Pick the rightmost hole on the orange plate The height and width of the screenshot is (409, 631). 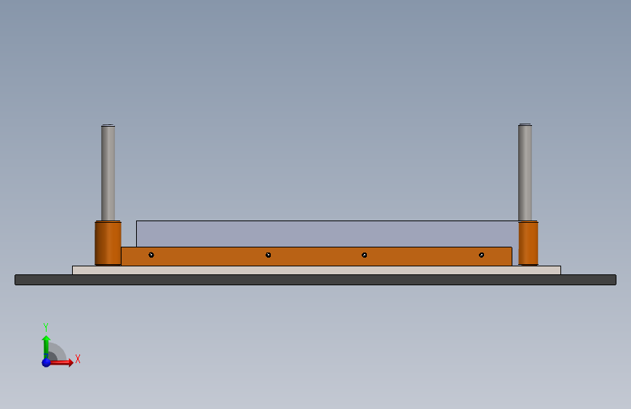click(x=481, y=255)
